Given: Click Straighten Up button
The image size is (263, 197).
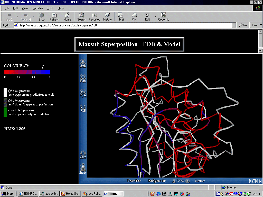Looking at the screenshot, I should coord(157,181).
